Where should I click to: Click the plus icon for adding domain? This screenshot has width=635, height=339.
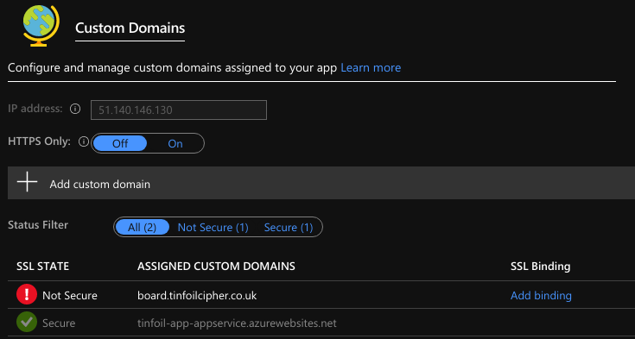(x=27, y=181)
